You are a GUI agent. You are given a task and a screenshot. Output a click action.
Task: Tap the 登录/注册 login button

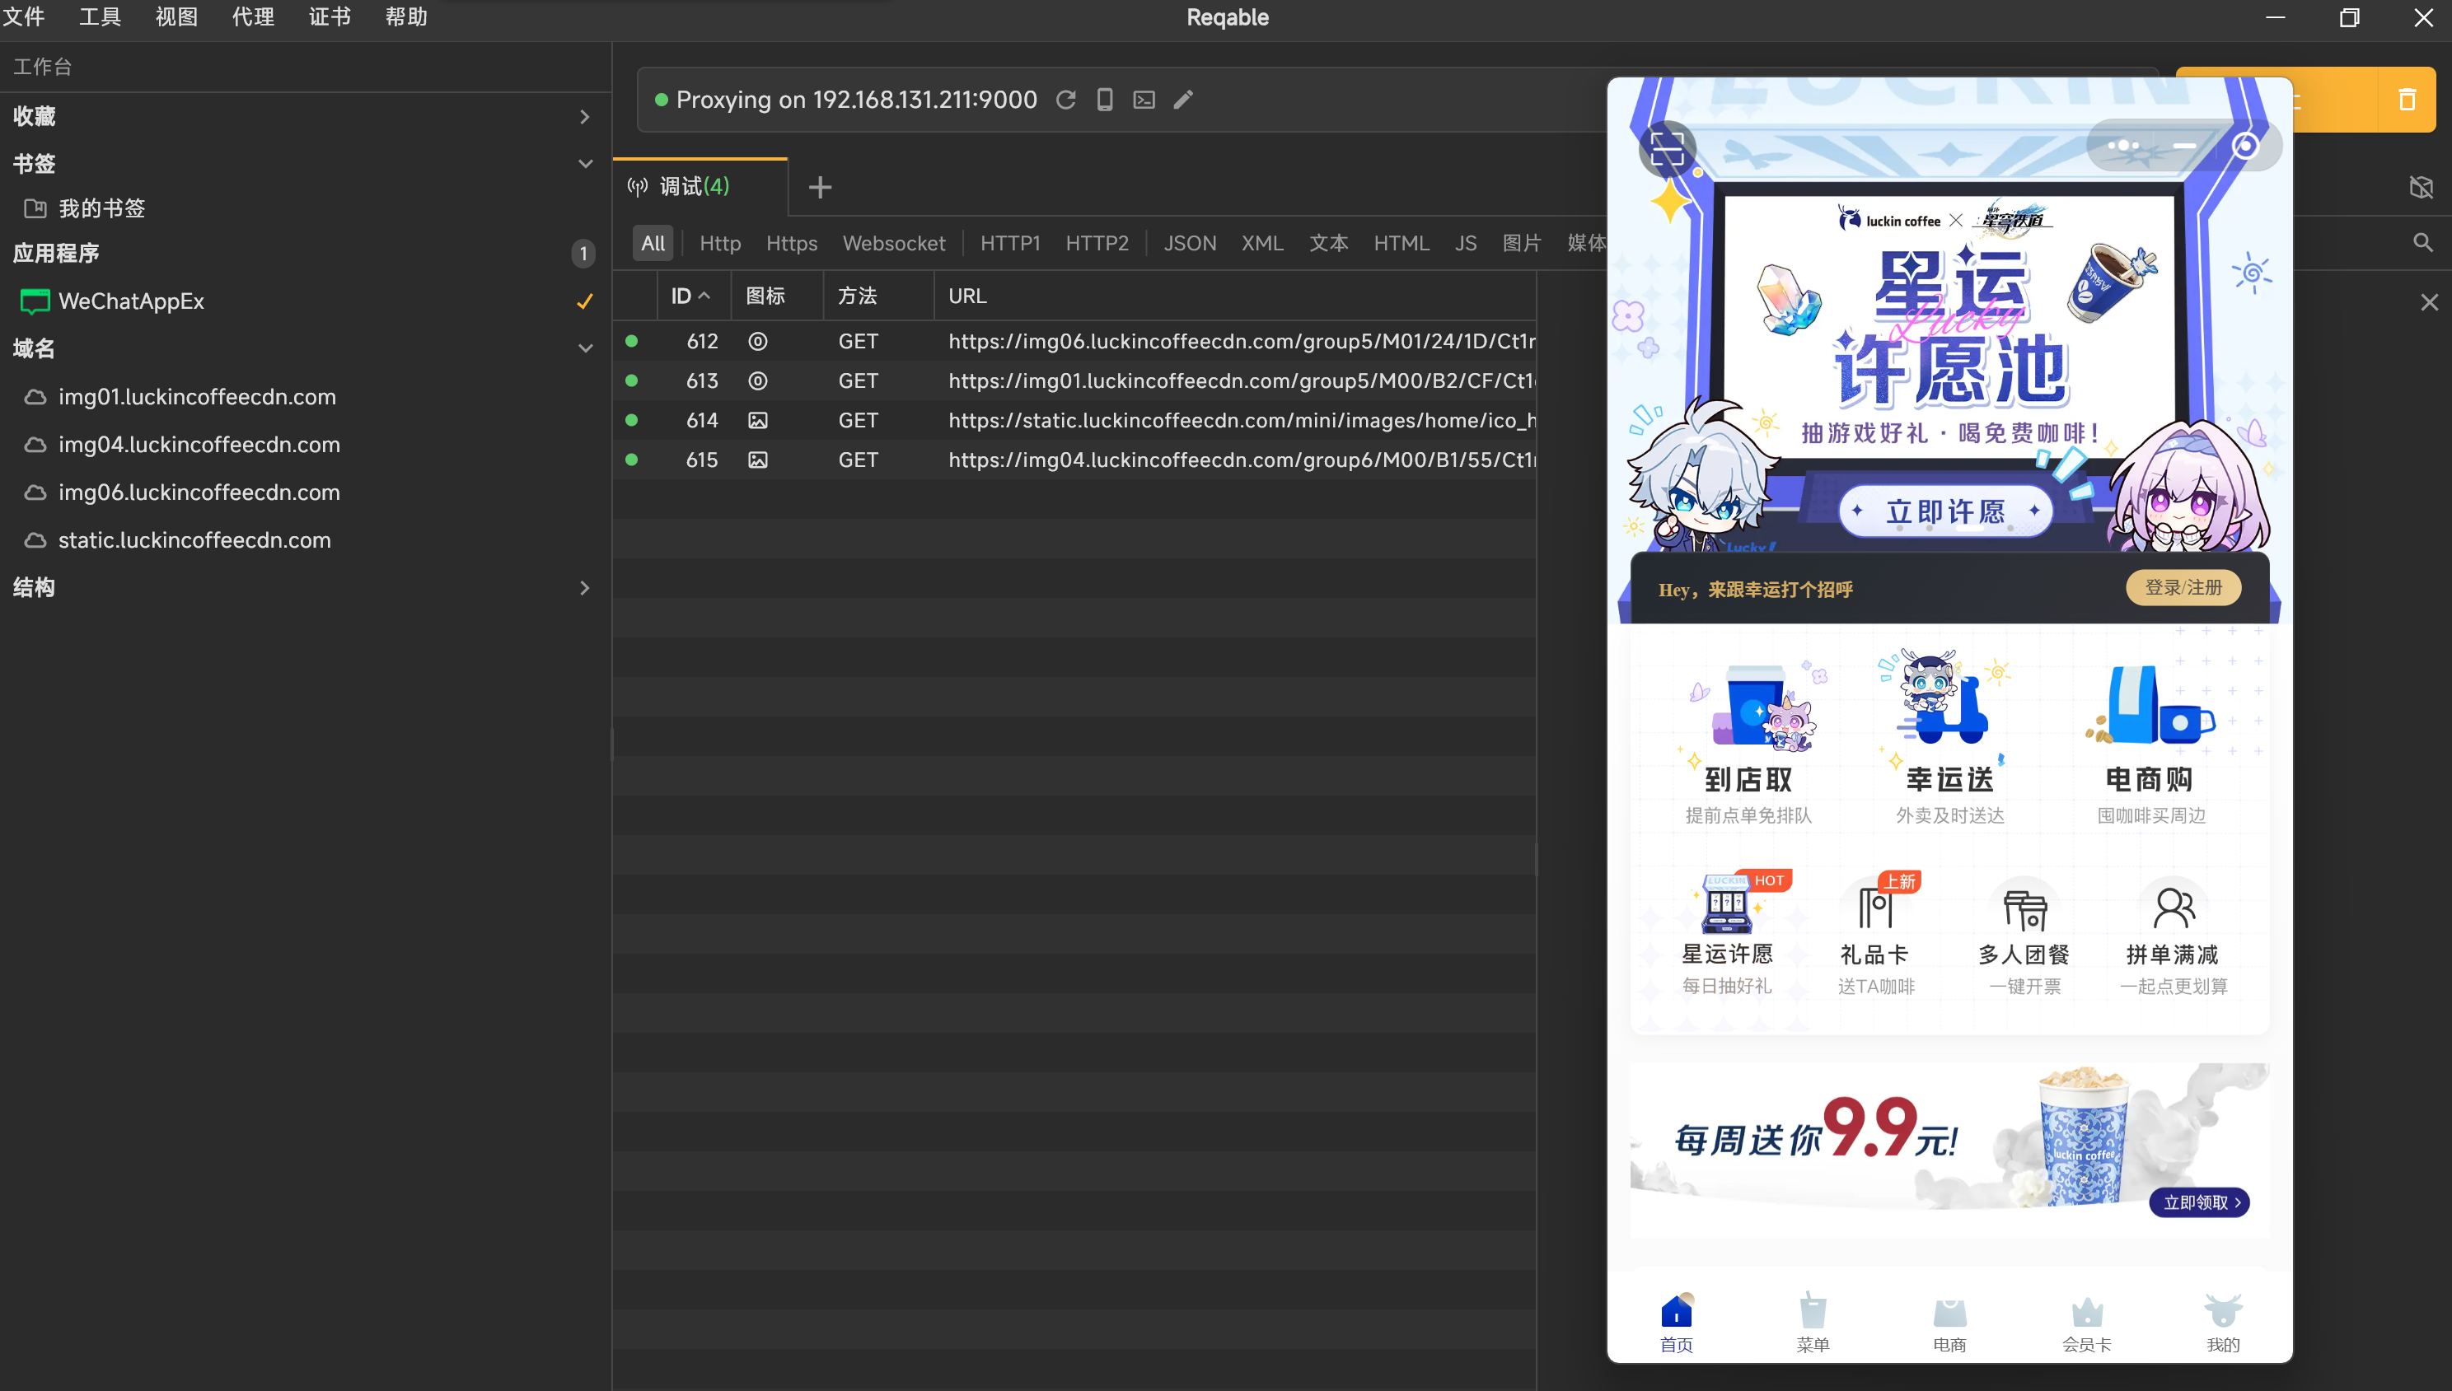(2183, 587)
